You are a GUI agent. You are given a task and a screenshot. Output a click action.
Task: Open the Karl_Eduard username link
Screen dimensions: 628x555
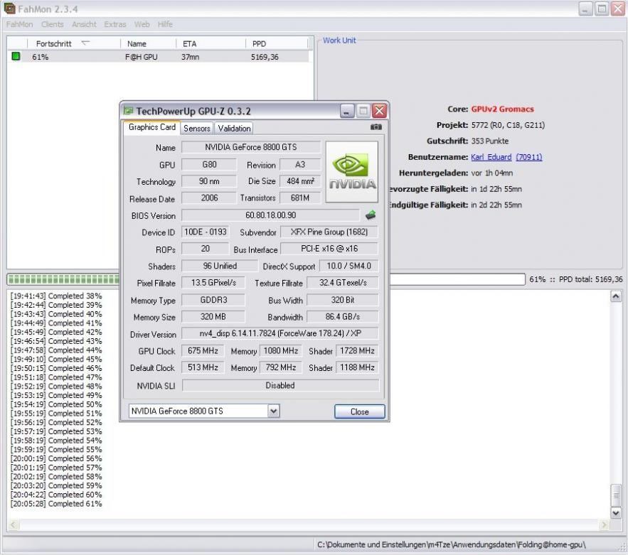[491, 157]
